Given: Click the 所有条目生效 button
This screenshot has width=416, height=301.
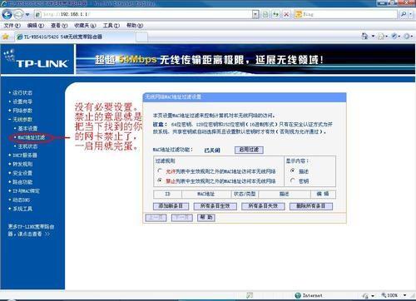Looking at the screenshot, I should point(215,206).
